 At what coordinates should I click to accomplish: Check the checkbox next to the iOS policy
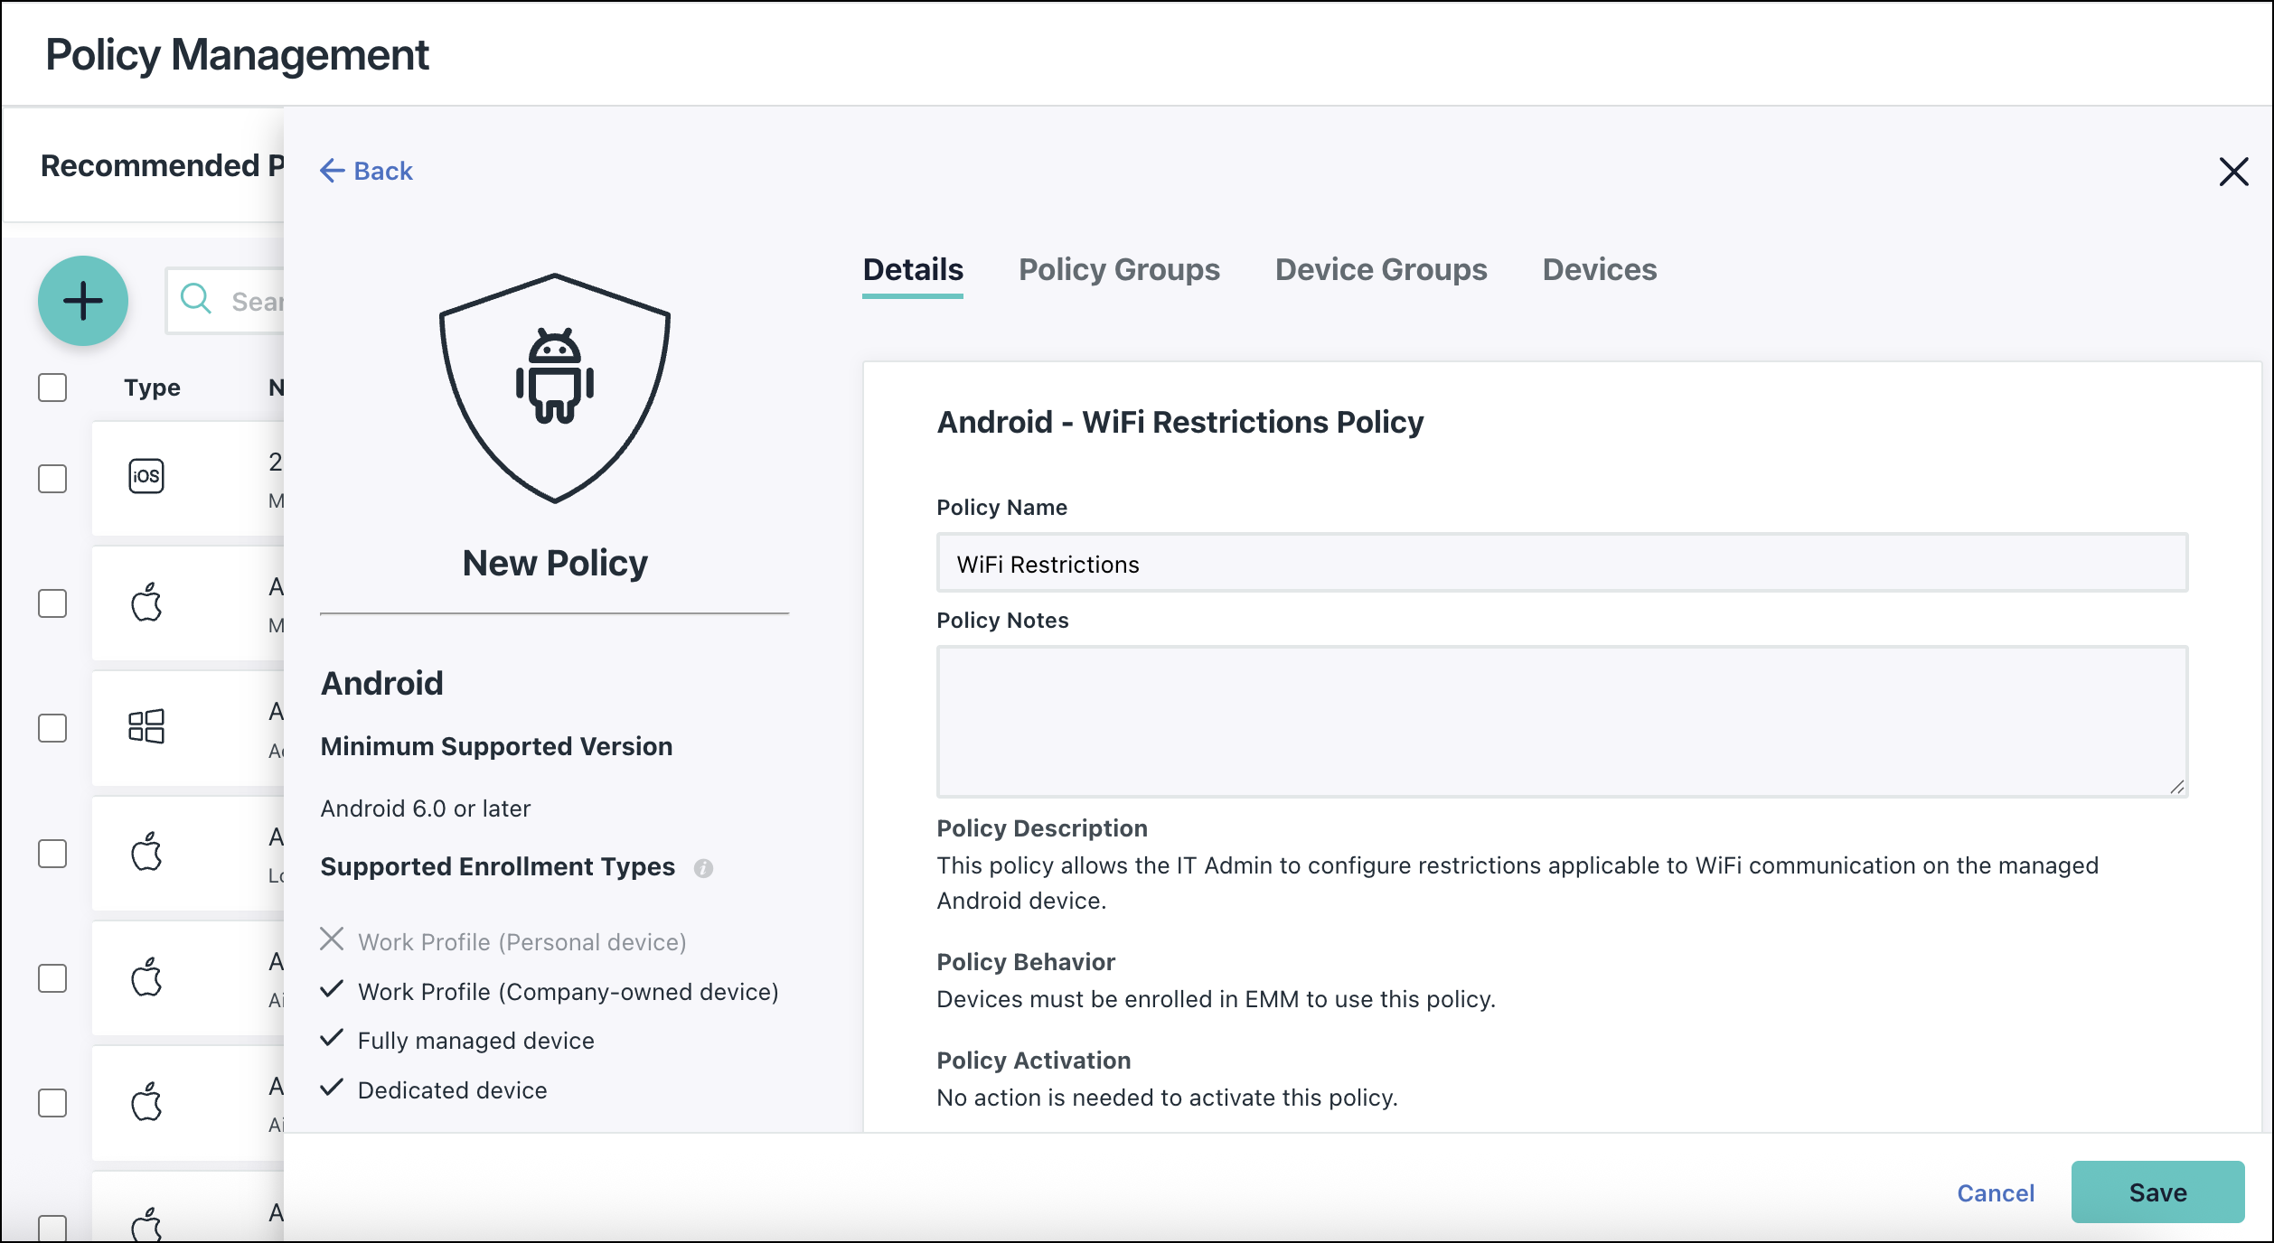click(52, 479)
